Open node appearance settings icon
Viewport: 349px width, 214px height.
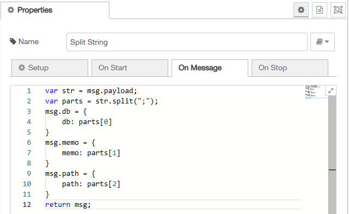338,10
